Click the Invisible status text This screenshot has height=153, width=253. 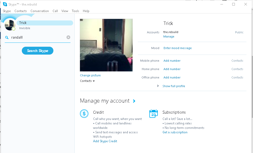pyautogui.click(x=25, y=28)
